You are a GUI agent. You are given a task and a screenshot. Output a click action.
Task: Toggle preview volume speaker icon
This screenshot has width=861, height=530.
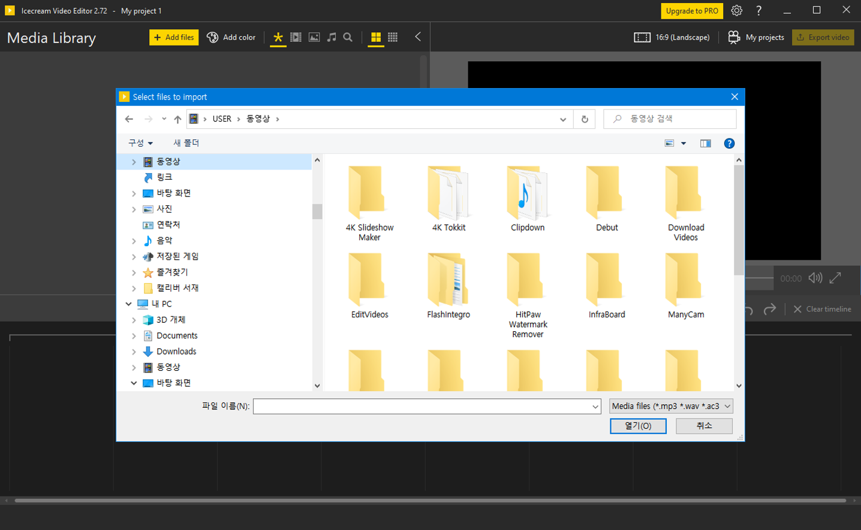pos(815,278)
